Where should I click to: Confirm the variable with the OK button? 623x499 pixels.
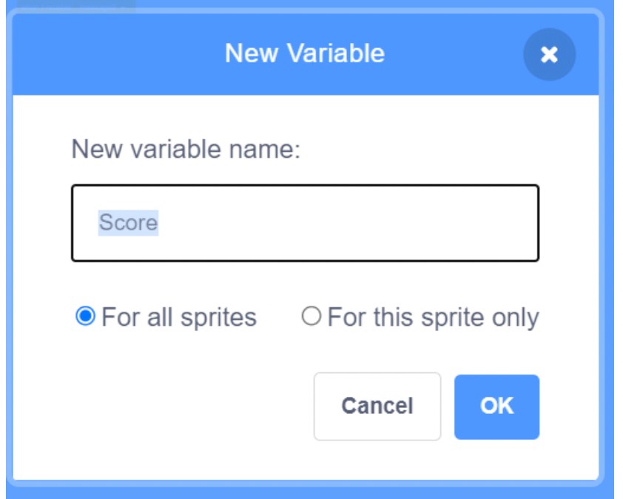click(496, 406)
